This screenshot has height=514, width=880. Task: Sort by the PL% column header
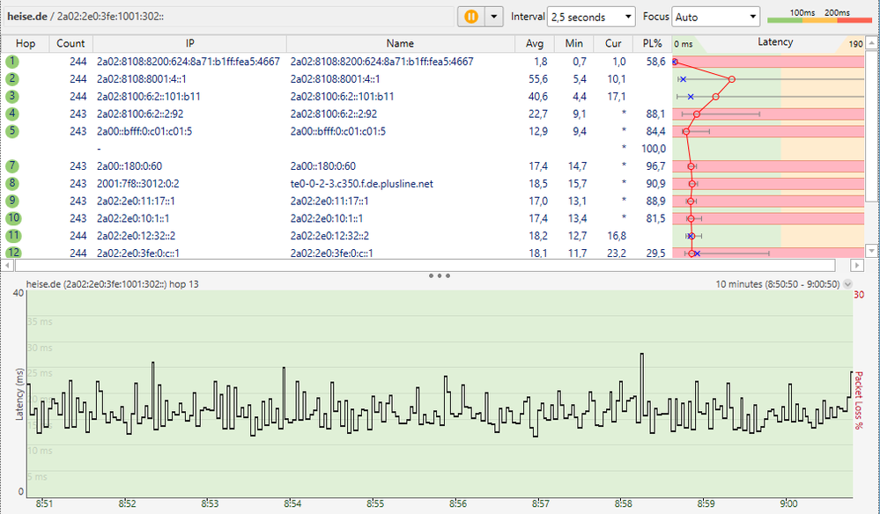(652, 43)
